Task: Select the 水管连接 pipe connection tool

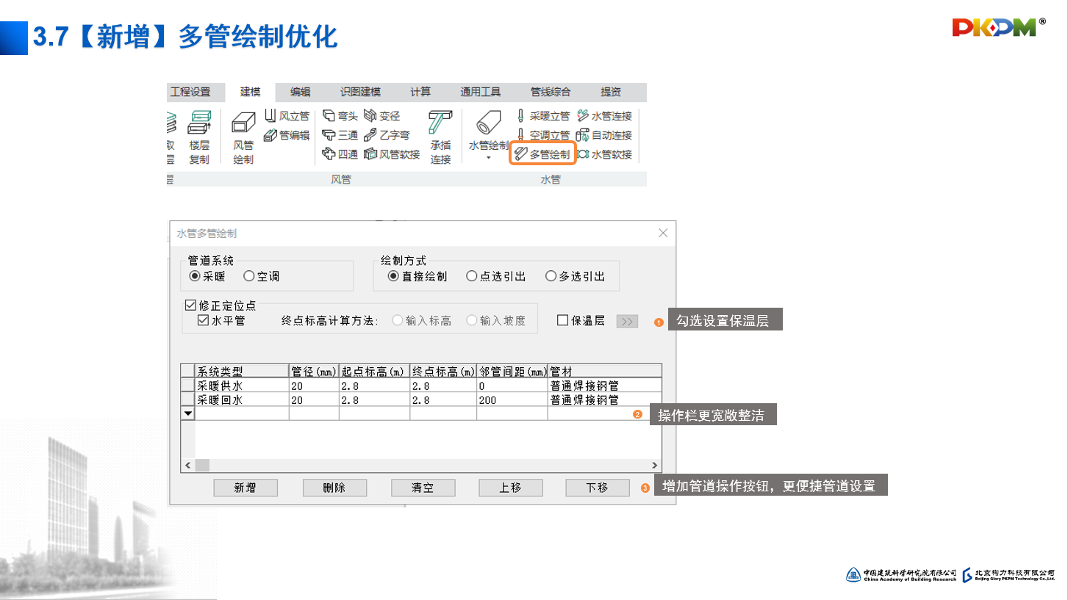Action: [x=604, y=116]
